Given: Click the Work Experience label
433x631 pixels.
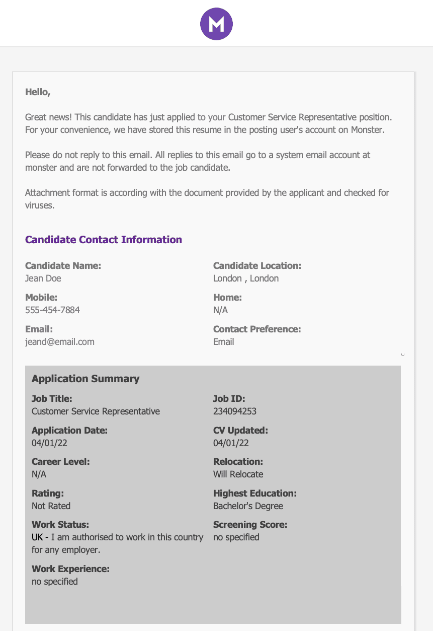Looking at the screenshot, I should tap(70, 569).
